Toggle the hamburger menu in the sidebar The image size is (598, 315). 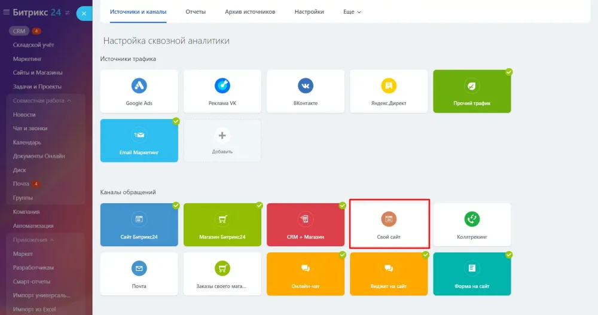coord(6,12)
